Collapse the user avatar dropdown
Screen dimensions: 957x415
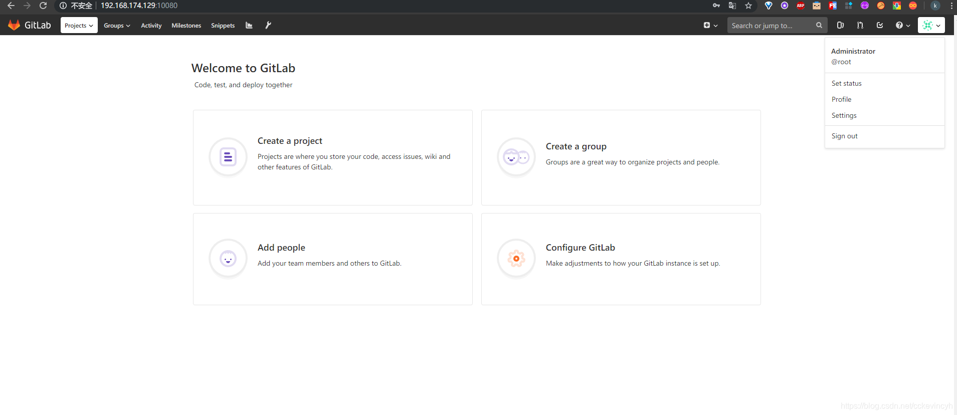[931, 25]
